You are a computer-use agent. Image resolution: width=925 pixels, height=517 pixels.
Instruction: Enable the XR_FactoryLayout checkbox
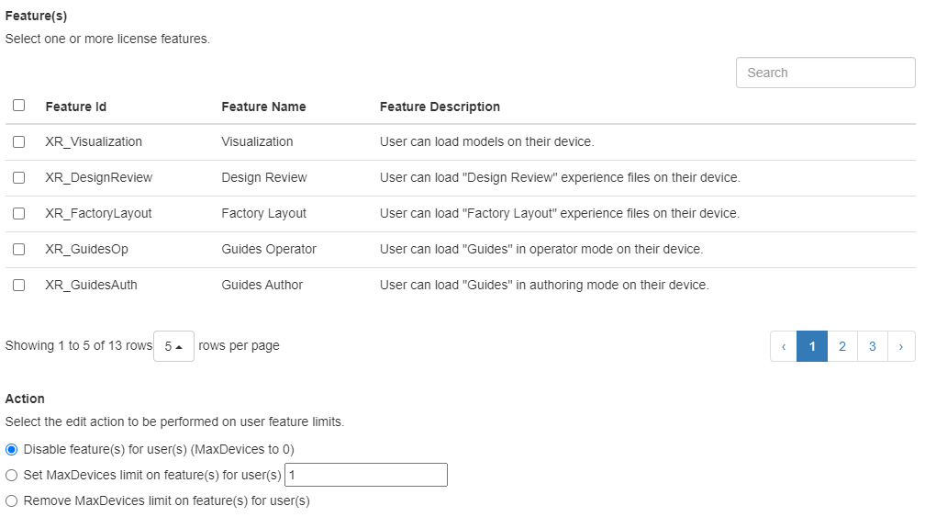point(18,213)
